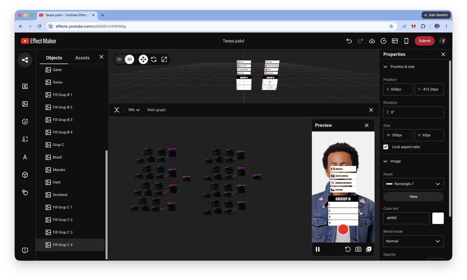Switch to the Assets tab
Image resolution: width=467 pixels, height=280 pixels.
83,58
